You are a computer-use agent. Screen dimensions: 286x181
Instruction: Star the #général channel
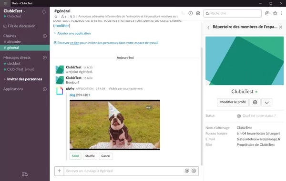pyautogui.click(x=56, y=17)
